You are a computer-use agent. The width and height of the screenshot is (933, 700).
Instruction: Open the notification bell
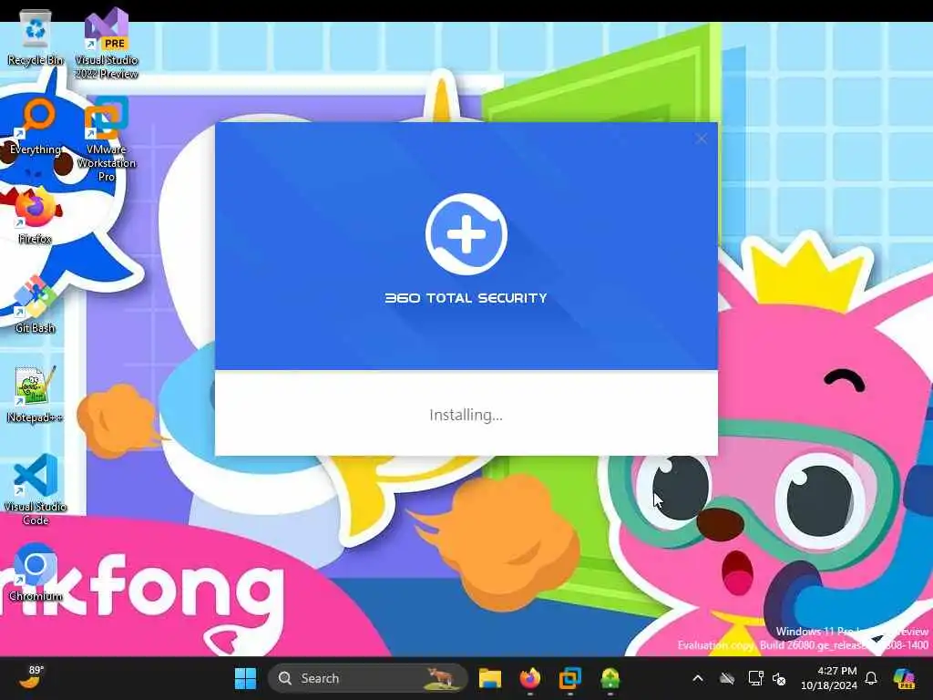[871, 678]
